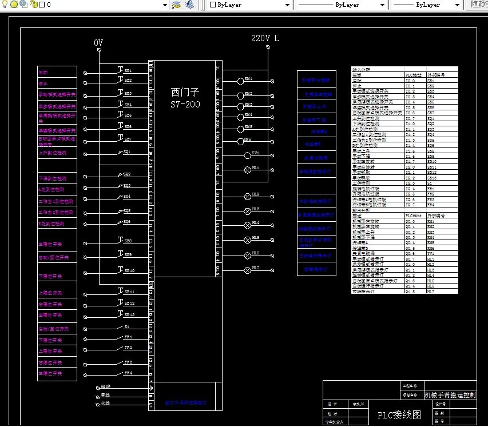Click the Make Object's Layer Current icon

(176, 5)
